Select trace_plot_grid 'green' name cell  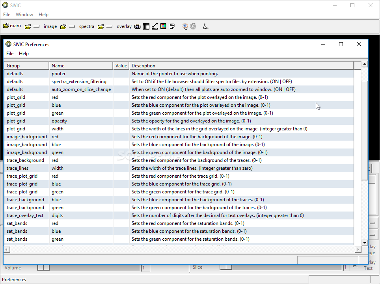coord(81,192)
